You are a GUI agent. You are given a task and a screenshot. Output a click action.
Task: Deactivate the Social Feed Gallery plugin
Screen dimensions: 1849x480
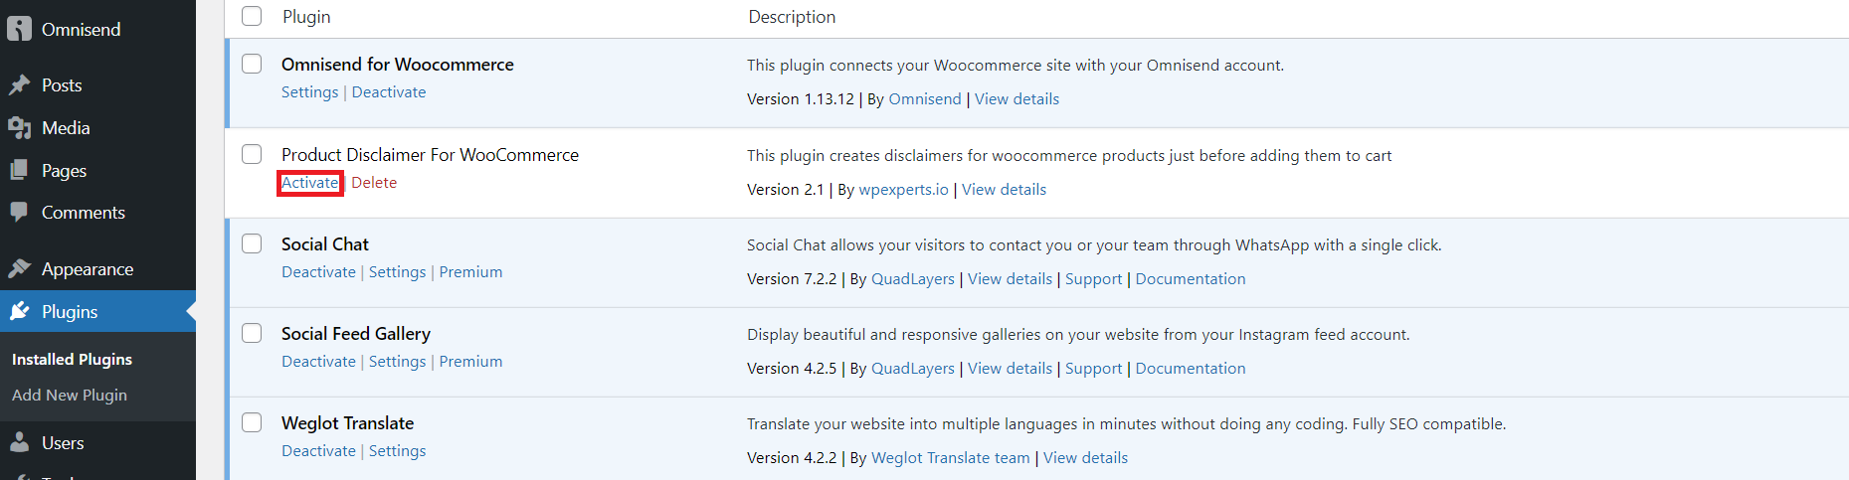(x=318, y=362)
